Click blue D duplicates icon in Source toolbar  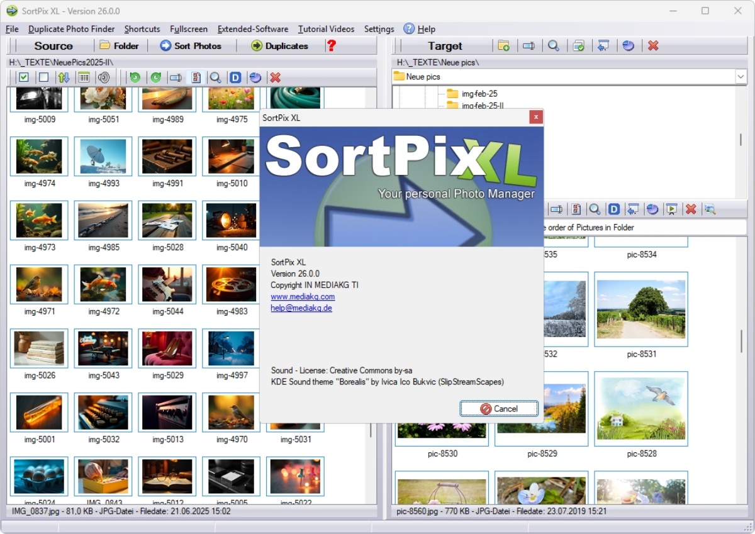pyautogui.click(x=235, y=77)
